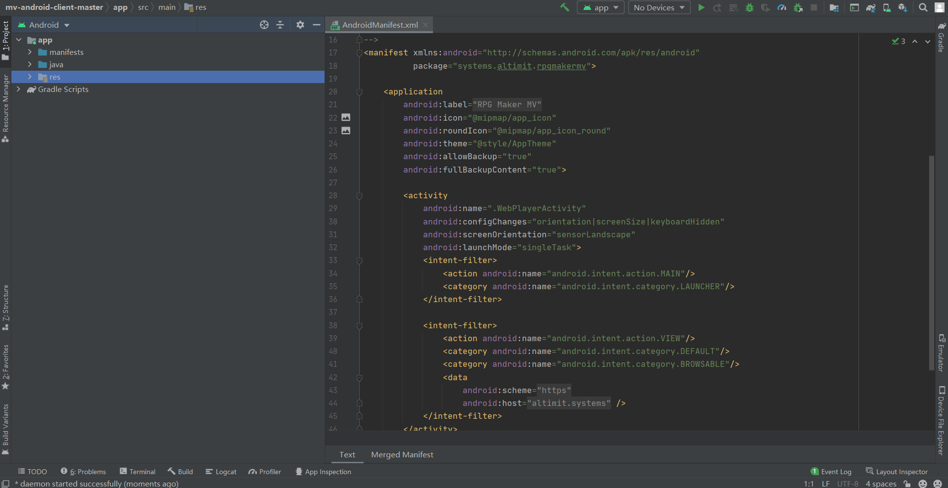
Task: Sync project with Gradle files elephant icon
Action: click(x=871, y=7)
